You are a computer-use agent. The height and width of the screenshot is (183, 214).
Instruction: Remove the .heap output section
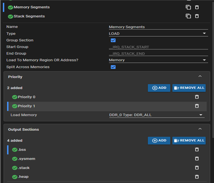tap(196, 177)
